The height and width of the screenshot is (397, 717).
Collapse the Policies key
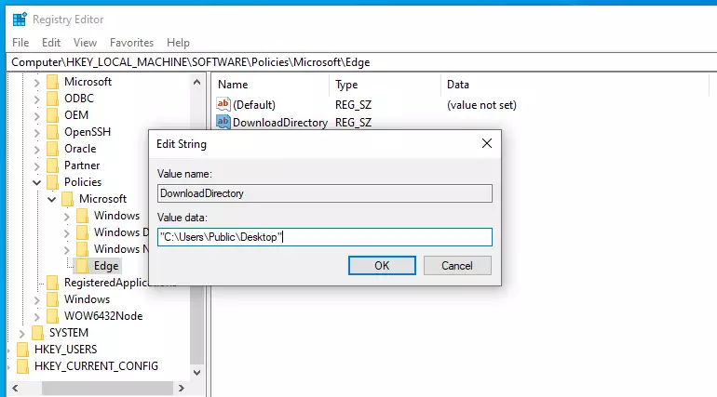pos(37,182)
